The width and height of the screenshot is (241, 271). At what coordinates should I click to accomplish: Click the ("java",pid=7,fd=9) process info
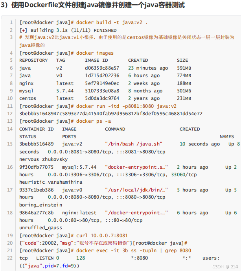(x=49, y=265)
